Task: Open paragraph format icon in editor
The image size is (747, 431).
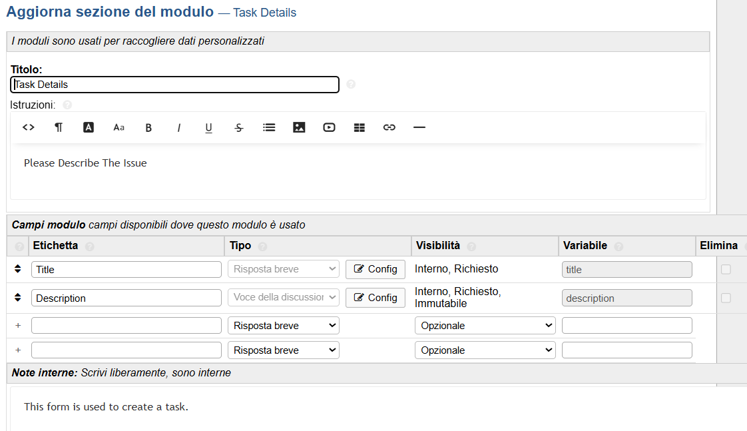Action: pyautogui.click(x=59, y=127)
